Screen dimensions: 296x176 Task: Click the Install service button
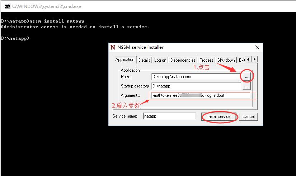(x=219, y=116)
